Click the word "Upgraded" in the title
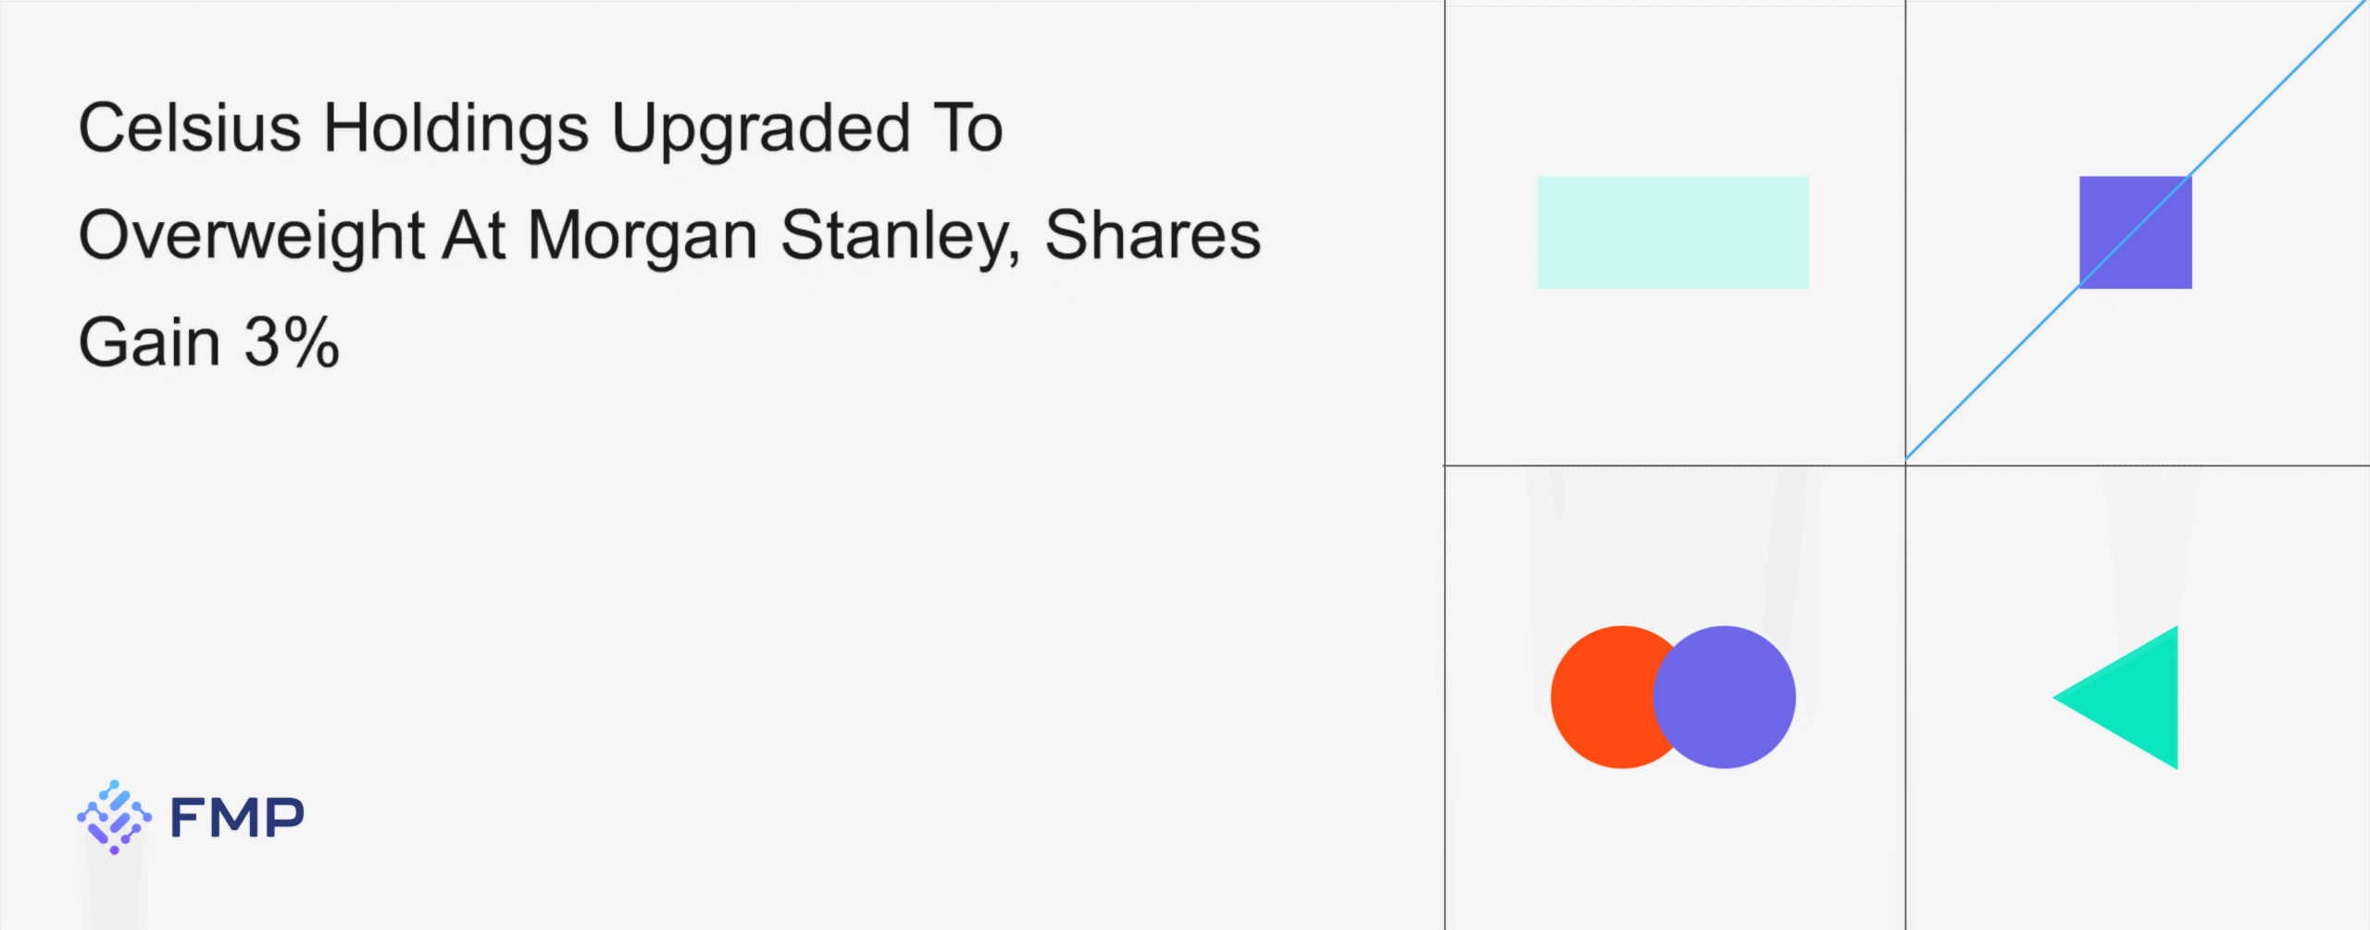This screenshot has height=930, width=2370. [x=761, y=128]
